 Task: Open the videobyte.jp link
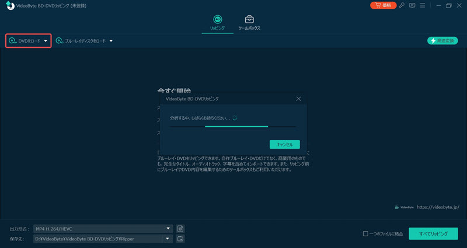pyautogui.click(x=438, y=207)
